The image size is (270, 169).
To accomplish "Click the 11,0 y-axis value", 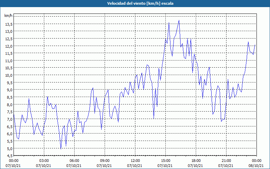I will (x=9, y=61).
